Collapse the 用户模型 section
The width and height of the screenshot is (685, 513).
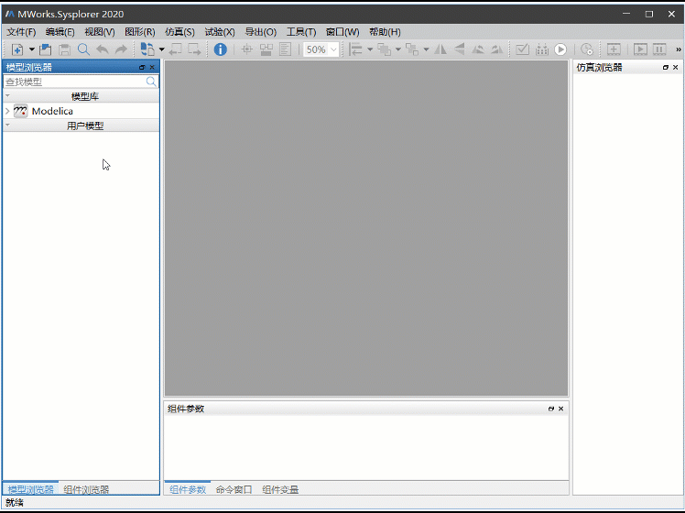coord(7,126)
